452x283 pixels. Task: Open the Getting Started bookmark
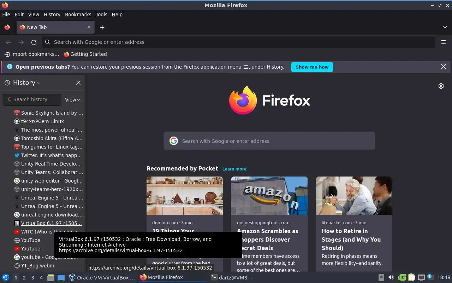click(x=85, y=54)
